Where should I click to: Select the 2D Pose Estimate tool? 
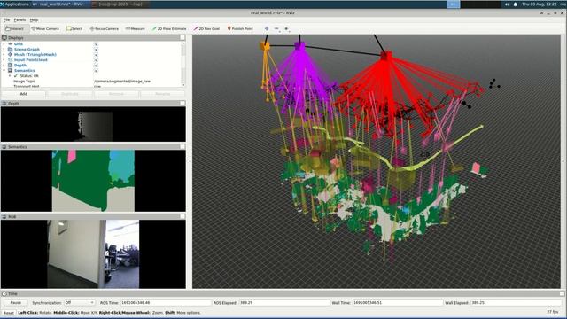coord(169,28)
